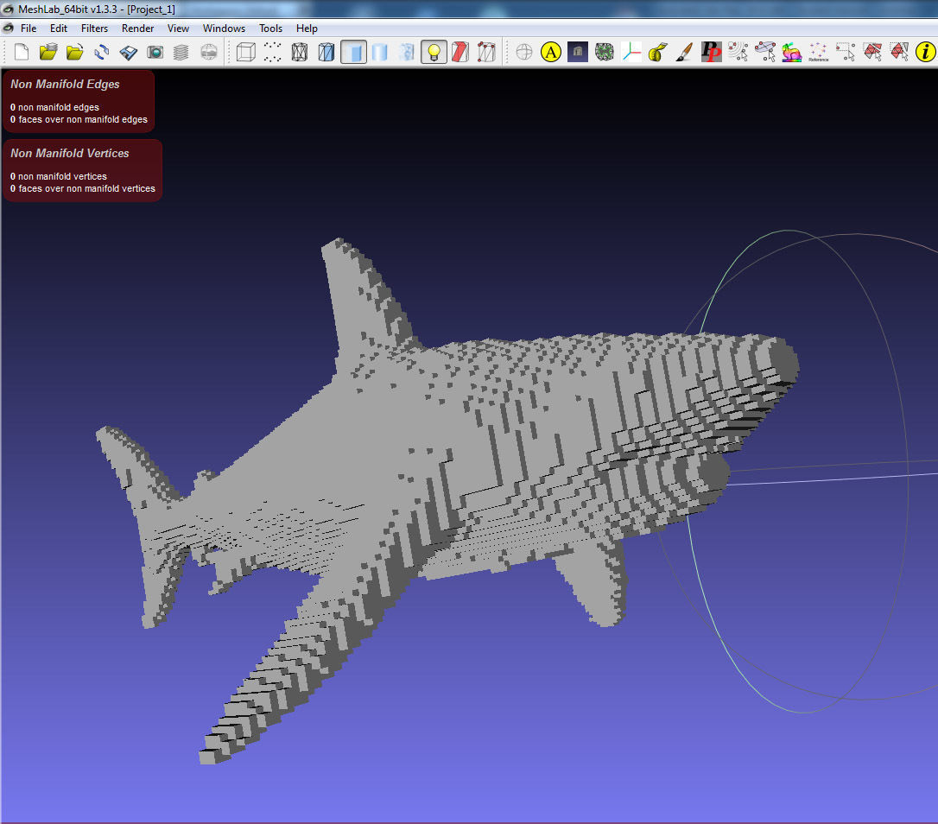Switch to points render mode
938x824 pixels.
(272, 52)
